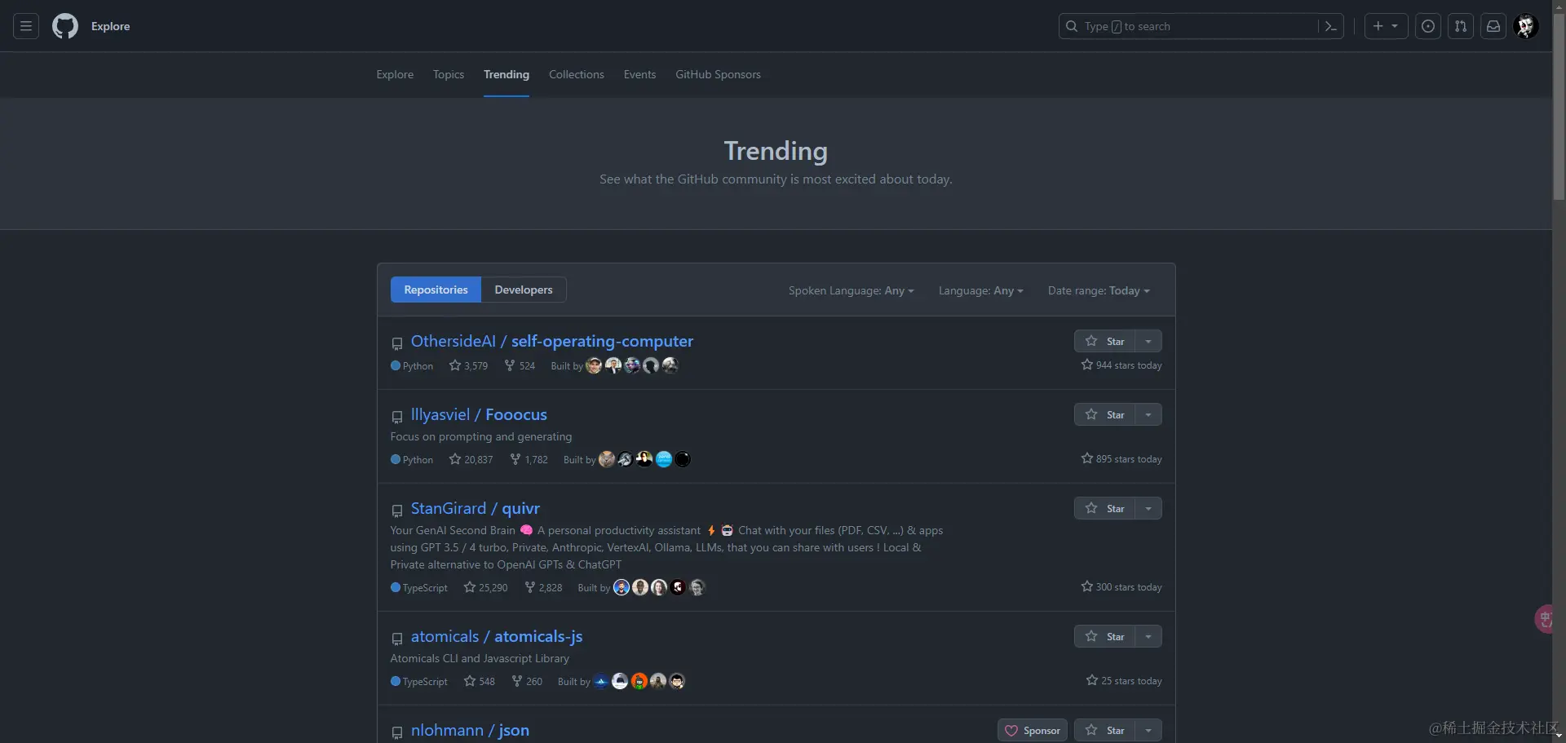Open star lists dropdown for quivr
The height and width of the screenshot is (743, 1566).
[x=1148, y=508]
